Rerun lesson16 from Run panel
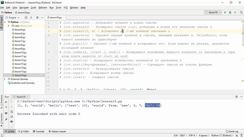 6,102
